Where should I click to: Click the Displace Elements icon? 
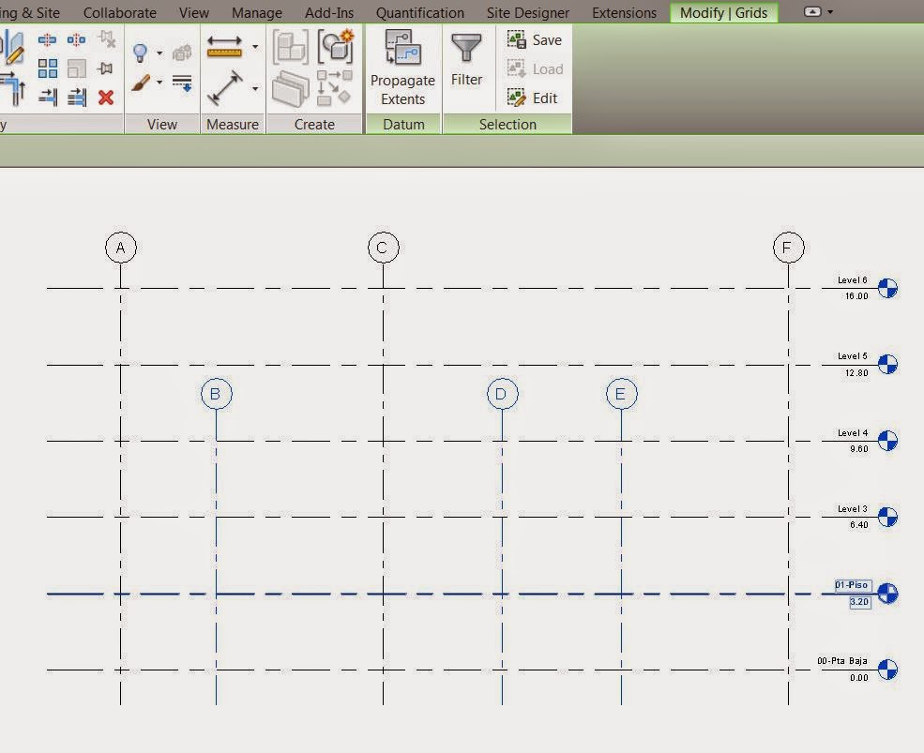(x=182, y=53)
